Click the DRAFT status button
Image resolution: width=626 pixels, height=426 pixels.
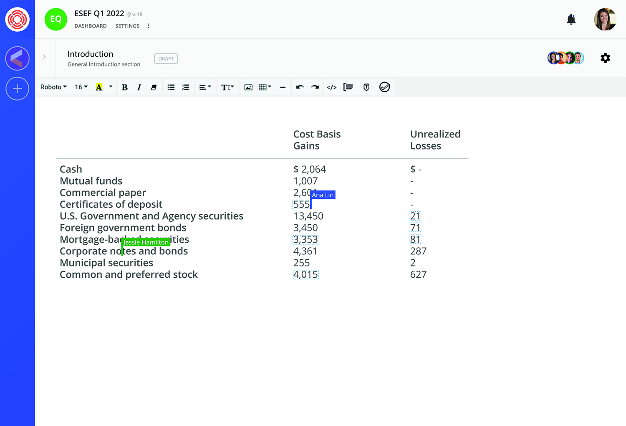pos(166,59)
